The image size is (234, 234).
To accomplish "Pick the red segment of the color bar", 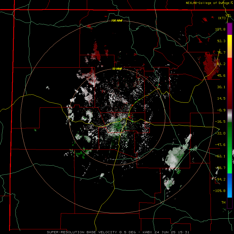I will tap(230, 83).
